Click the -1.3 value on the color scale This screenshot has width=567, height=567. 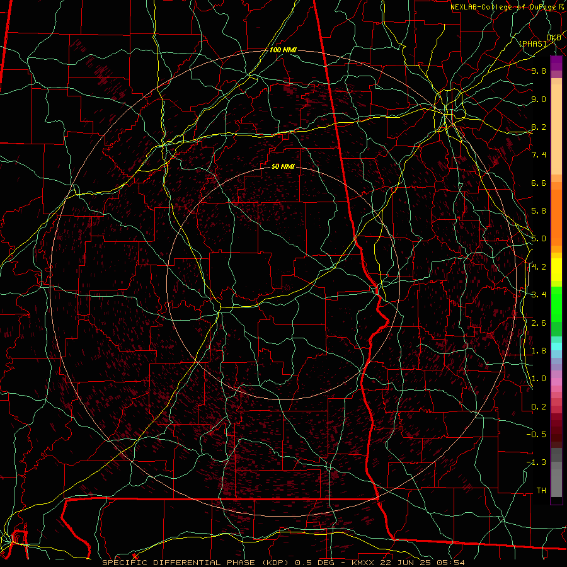tap(536, 462)
